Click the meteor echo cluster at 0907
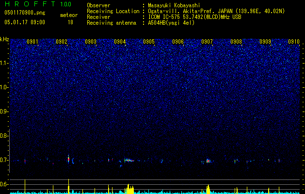Screen dimensions: 305x194 click(x=209, y=161)
